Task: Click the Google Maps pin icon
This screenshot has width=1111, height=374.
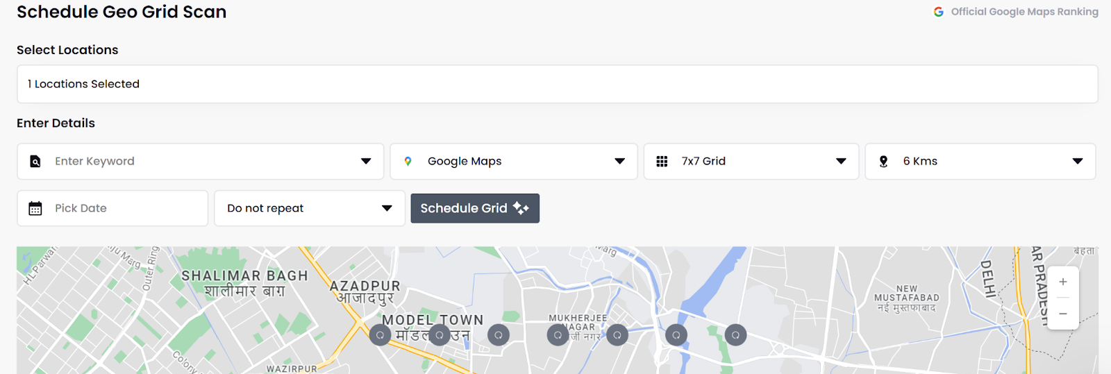Action: [x=408, y=161]
